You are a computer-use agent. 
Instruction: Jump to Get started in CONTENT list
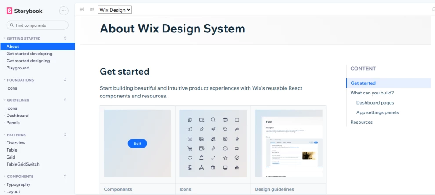pos(389,83)
